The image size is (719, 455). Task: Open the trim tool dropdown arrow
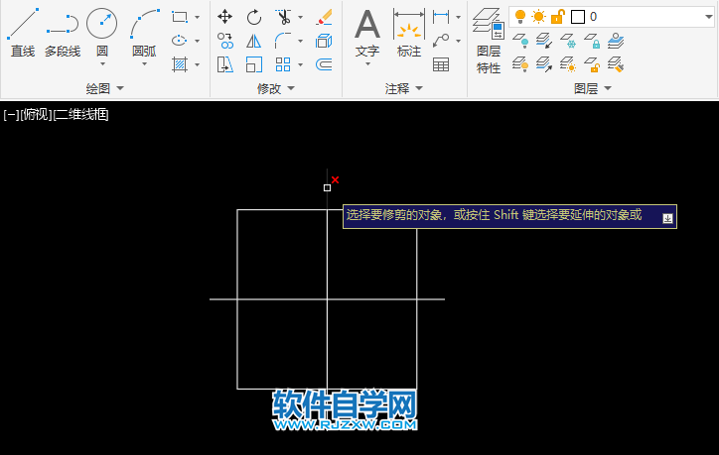300,18
